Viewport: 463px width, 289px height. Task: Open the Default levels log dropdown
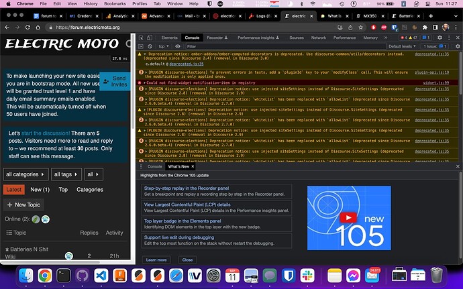click(402, 46)
